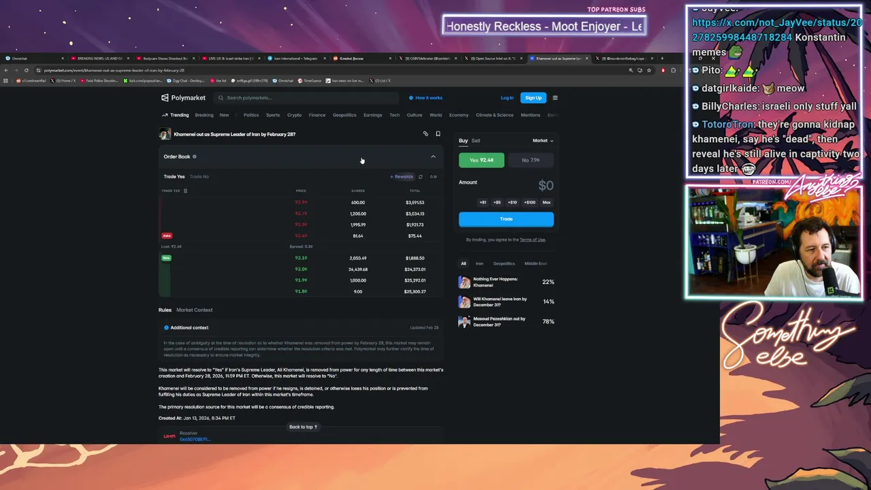The image size is (871, 490).
Task: Click the Trade Yes column filter icon
Action: coord(185,191)
